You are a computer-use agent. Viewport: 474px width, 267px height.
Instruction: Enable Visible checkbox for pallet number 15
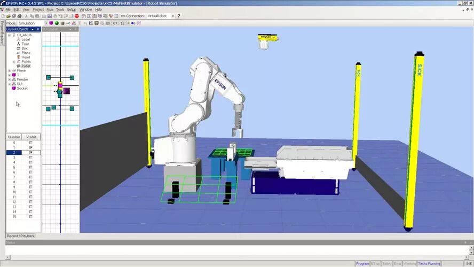point(30,216)
